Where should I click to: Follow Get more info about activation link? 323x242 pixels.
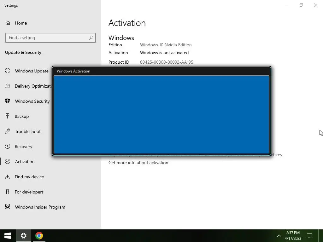138,163
